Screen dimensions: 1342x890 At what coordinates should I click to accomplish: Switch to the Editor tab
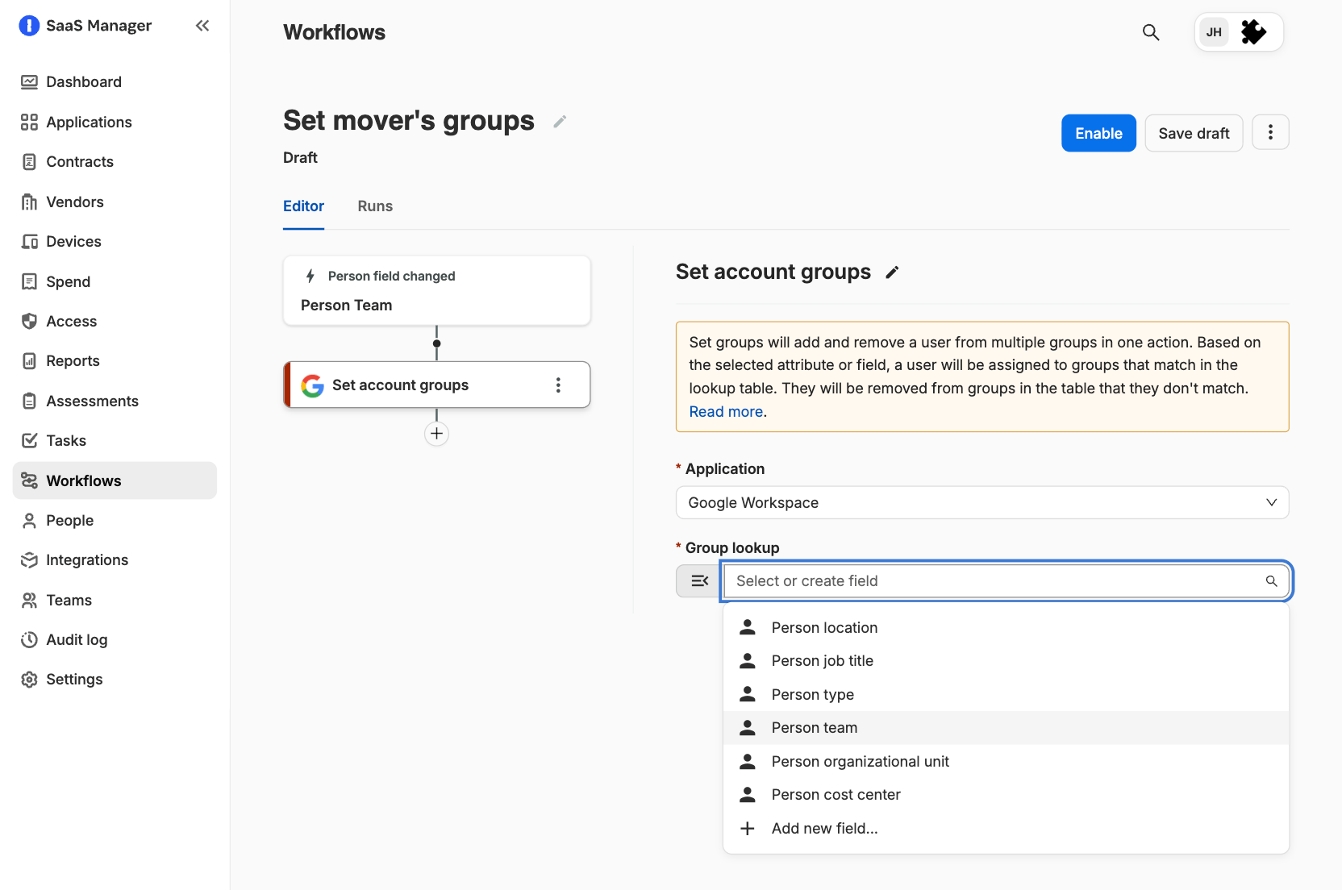click(x=303, y=206)
